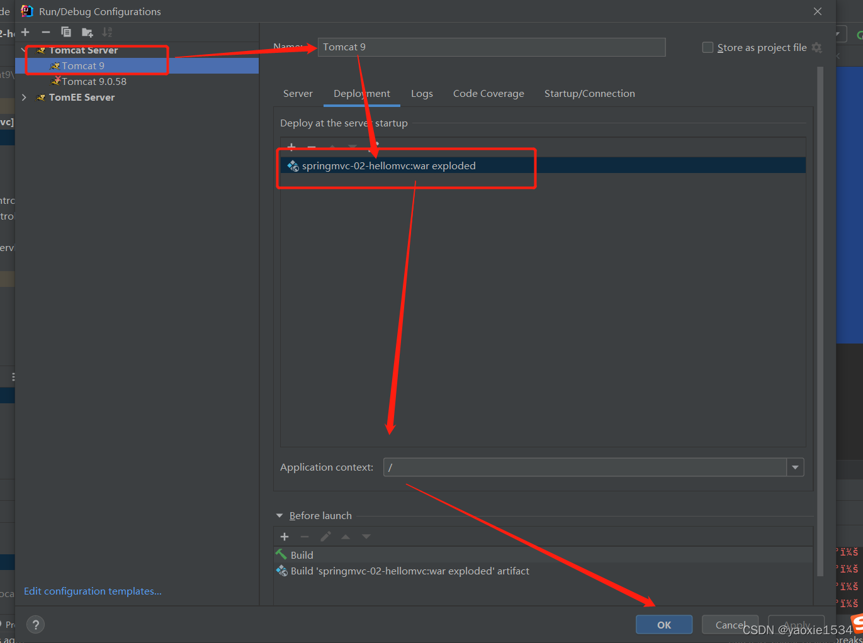Collapse the Tomcat Server tree node
The image size is (863, 643).
click(24, 50)
